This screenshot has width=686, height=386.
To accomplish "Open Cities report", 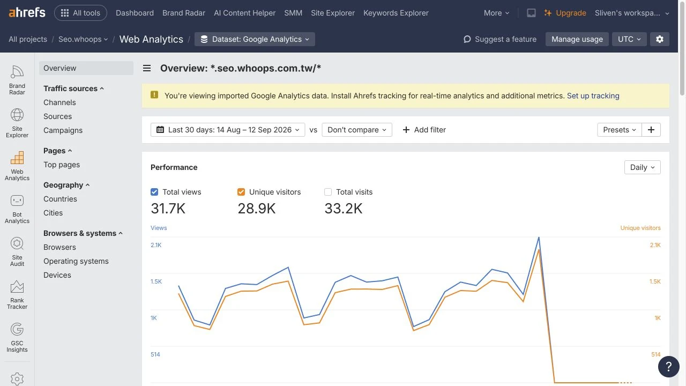I will pos(53,213).
